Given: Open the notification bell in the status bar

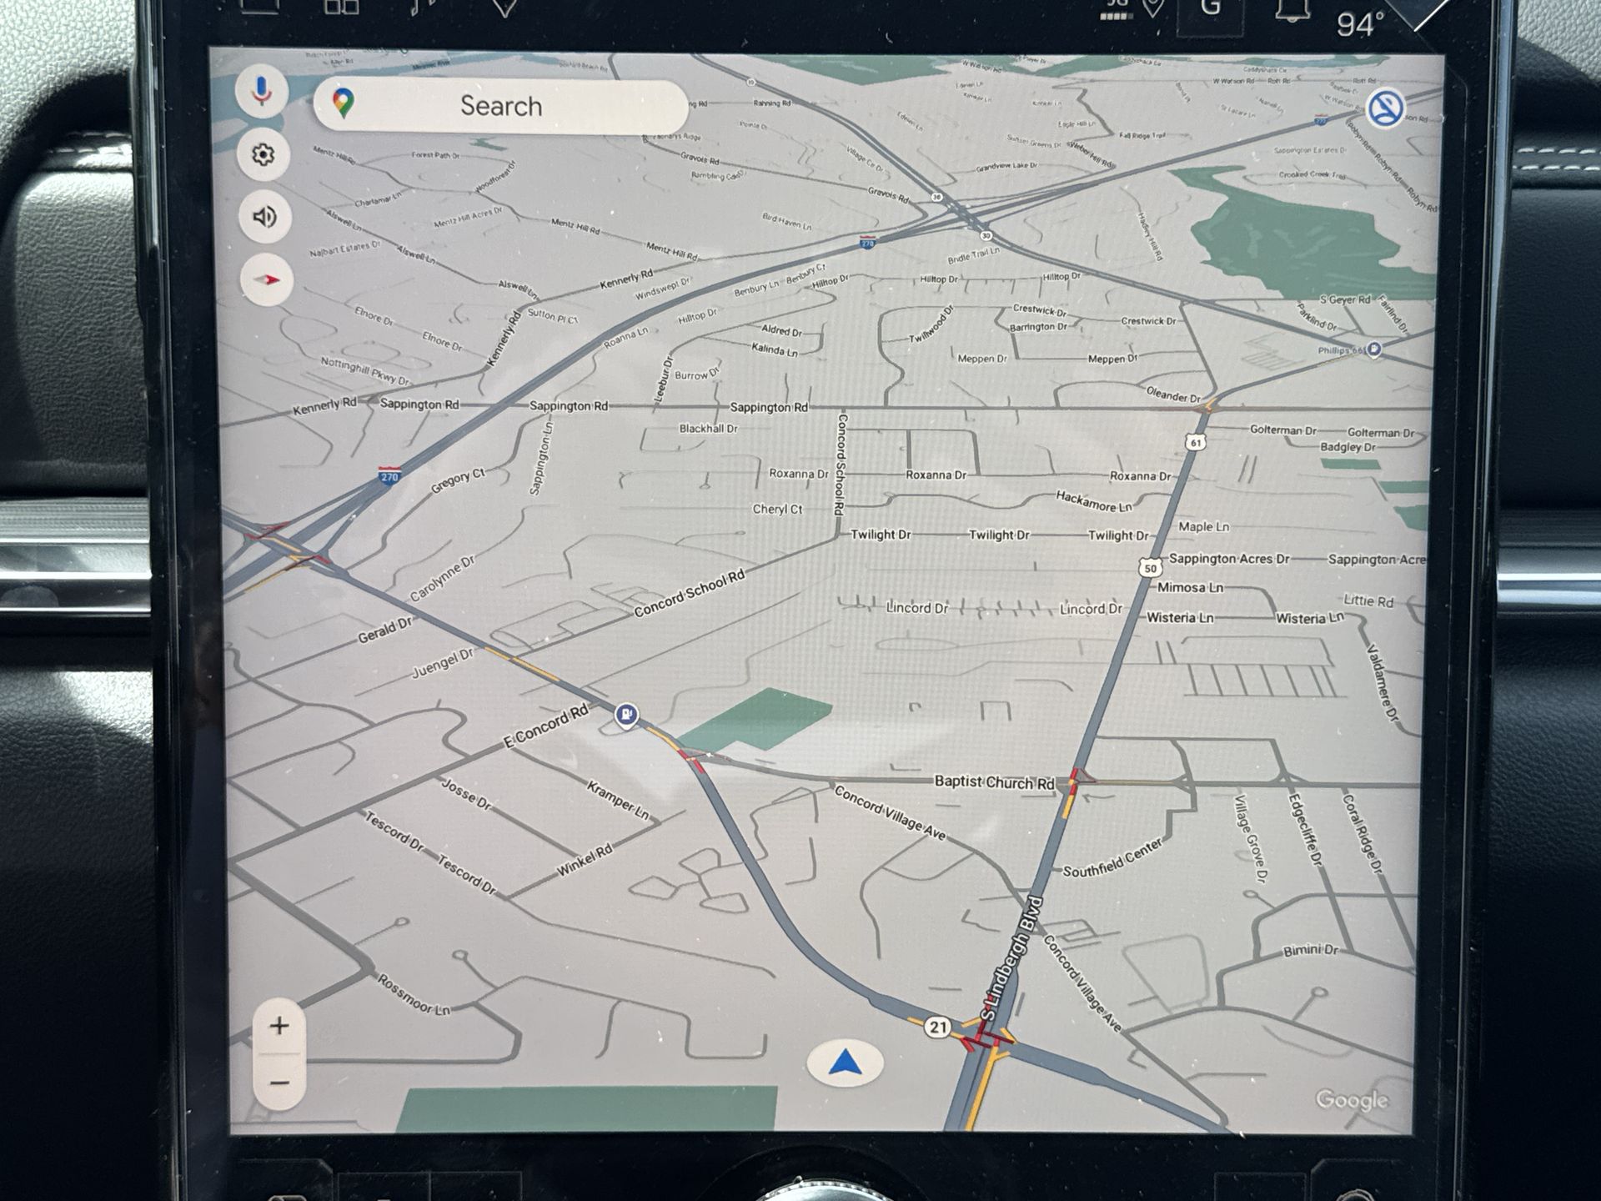Looking at the screenshot, I should pyautogui.click(x=1291, y=10).
